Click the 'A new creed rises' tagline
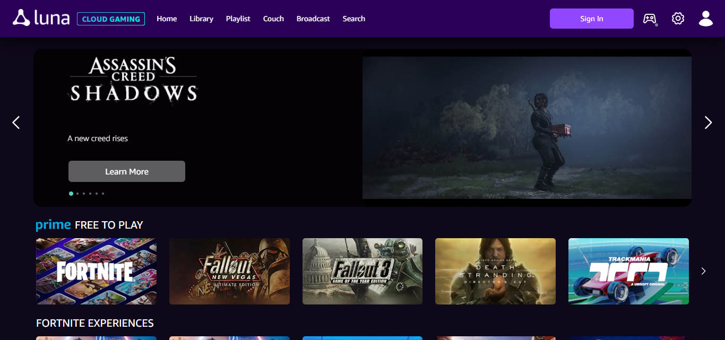 point(98,138)
